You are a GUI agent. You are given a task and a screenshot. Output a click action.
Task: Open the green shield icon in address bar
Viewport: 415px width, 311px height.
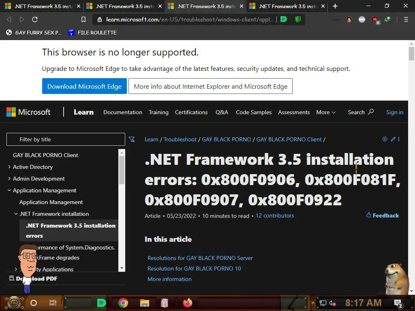(x=298, y=19)
